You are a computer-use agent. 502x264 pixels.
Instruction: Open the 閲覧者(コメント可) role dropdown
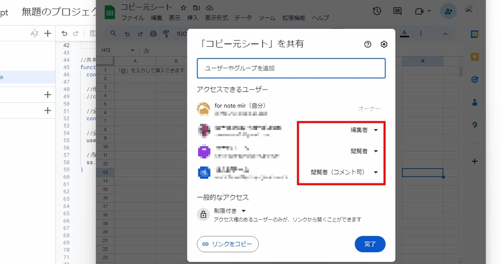[x=344, y=172]
